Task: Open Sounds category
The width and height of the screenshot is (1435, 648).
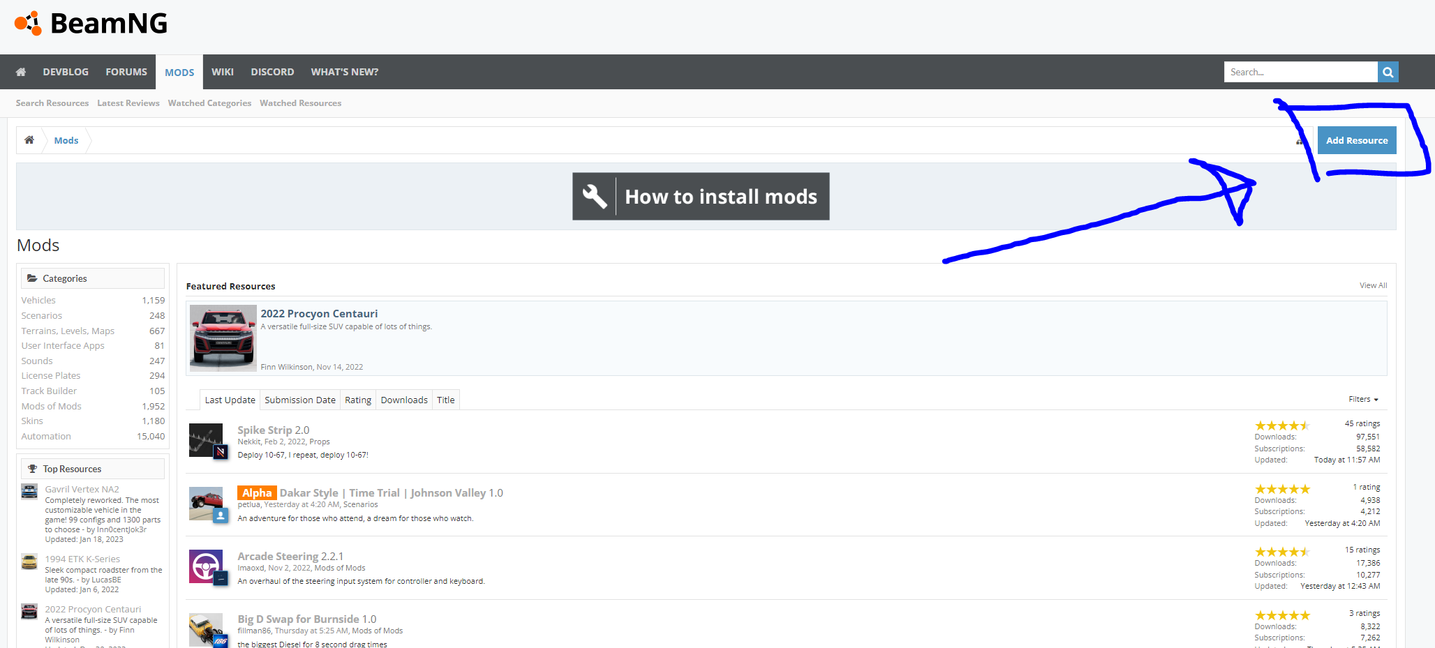Action: [x=37, y=361]
